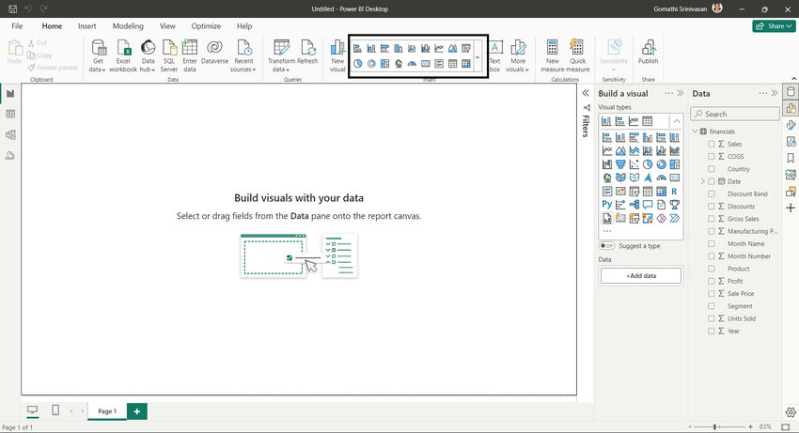Check the COGS field
Viewport: 799px width, 433px height.
(712, 157)
